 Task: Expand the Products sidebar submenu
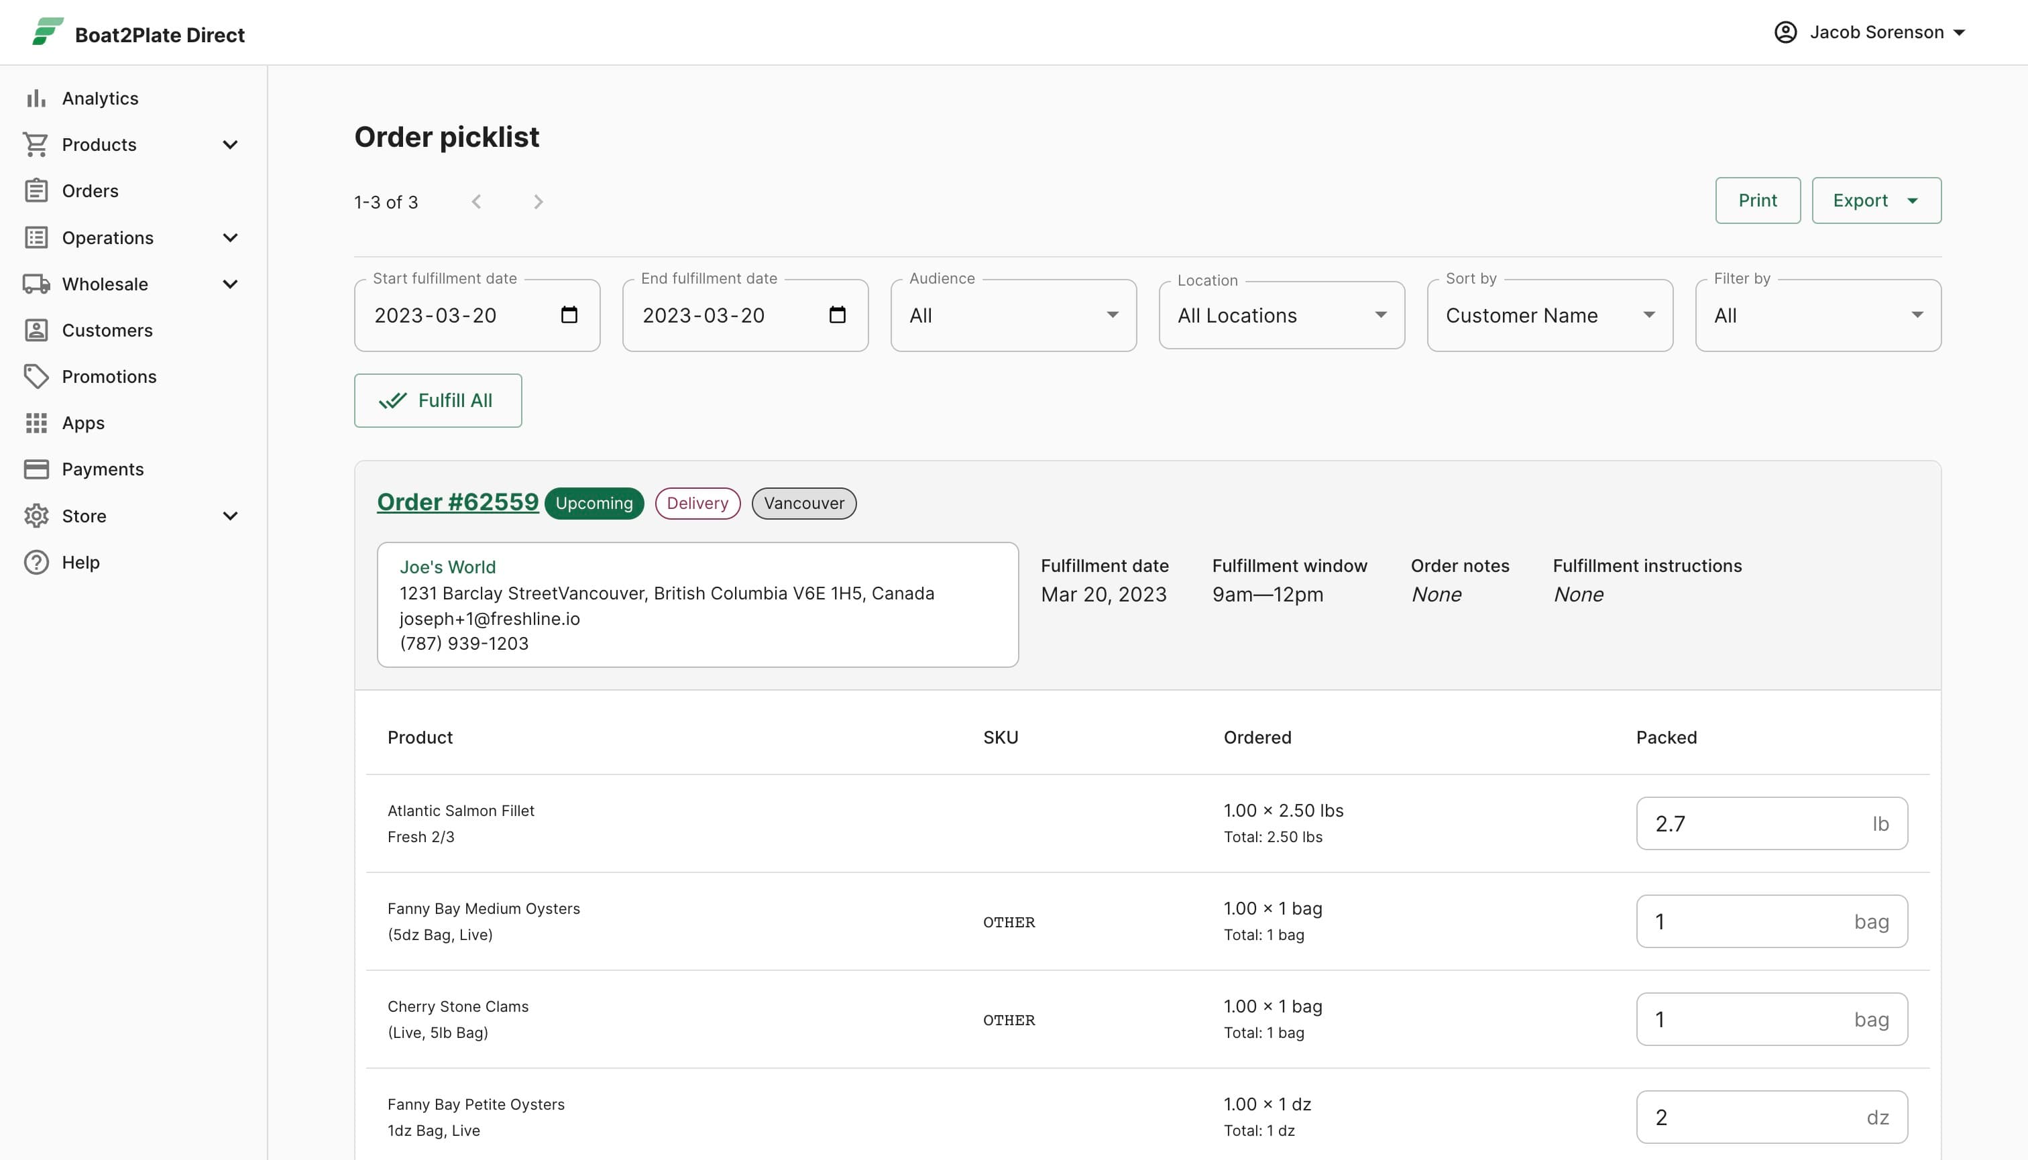(230, 144)
